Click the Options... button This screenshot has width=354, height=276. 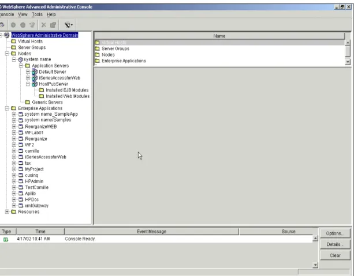click(x=335, y=233)
